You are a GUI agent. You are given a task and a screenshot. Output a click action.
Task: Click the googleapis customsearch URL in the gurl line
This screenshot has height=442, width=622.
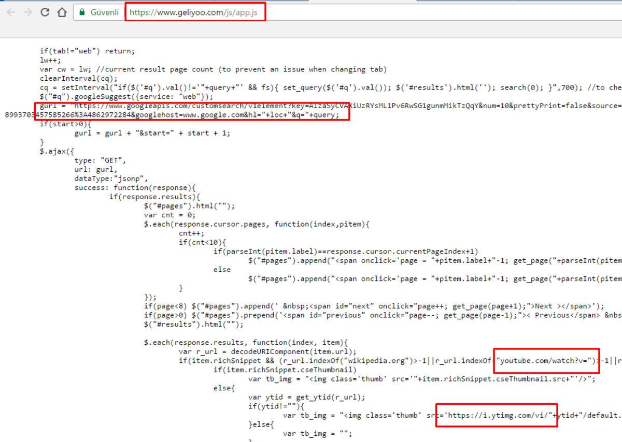[x=207, y=106]
